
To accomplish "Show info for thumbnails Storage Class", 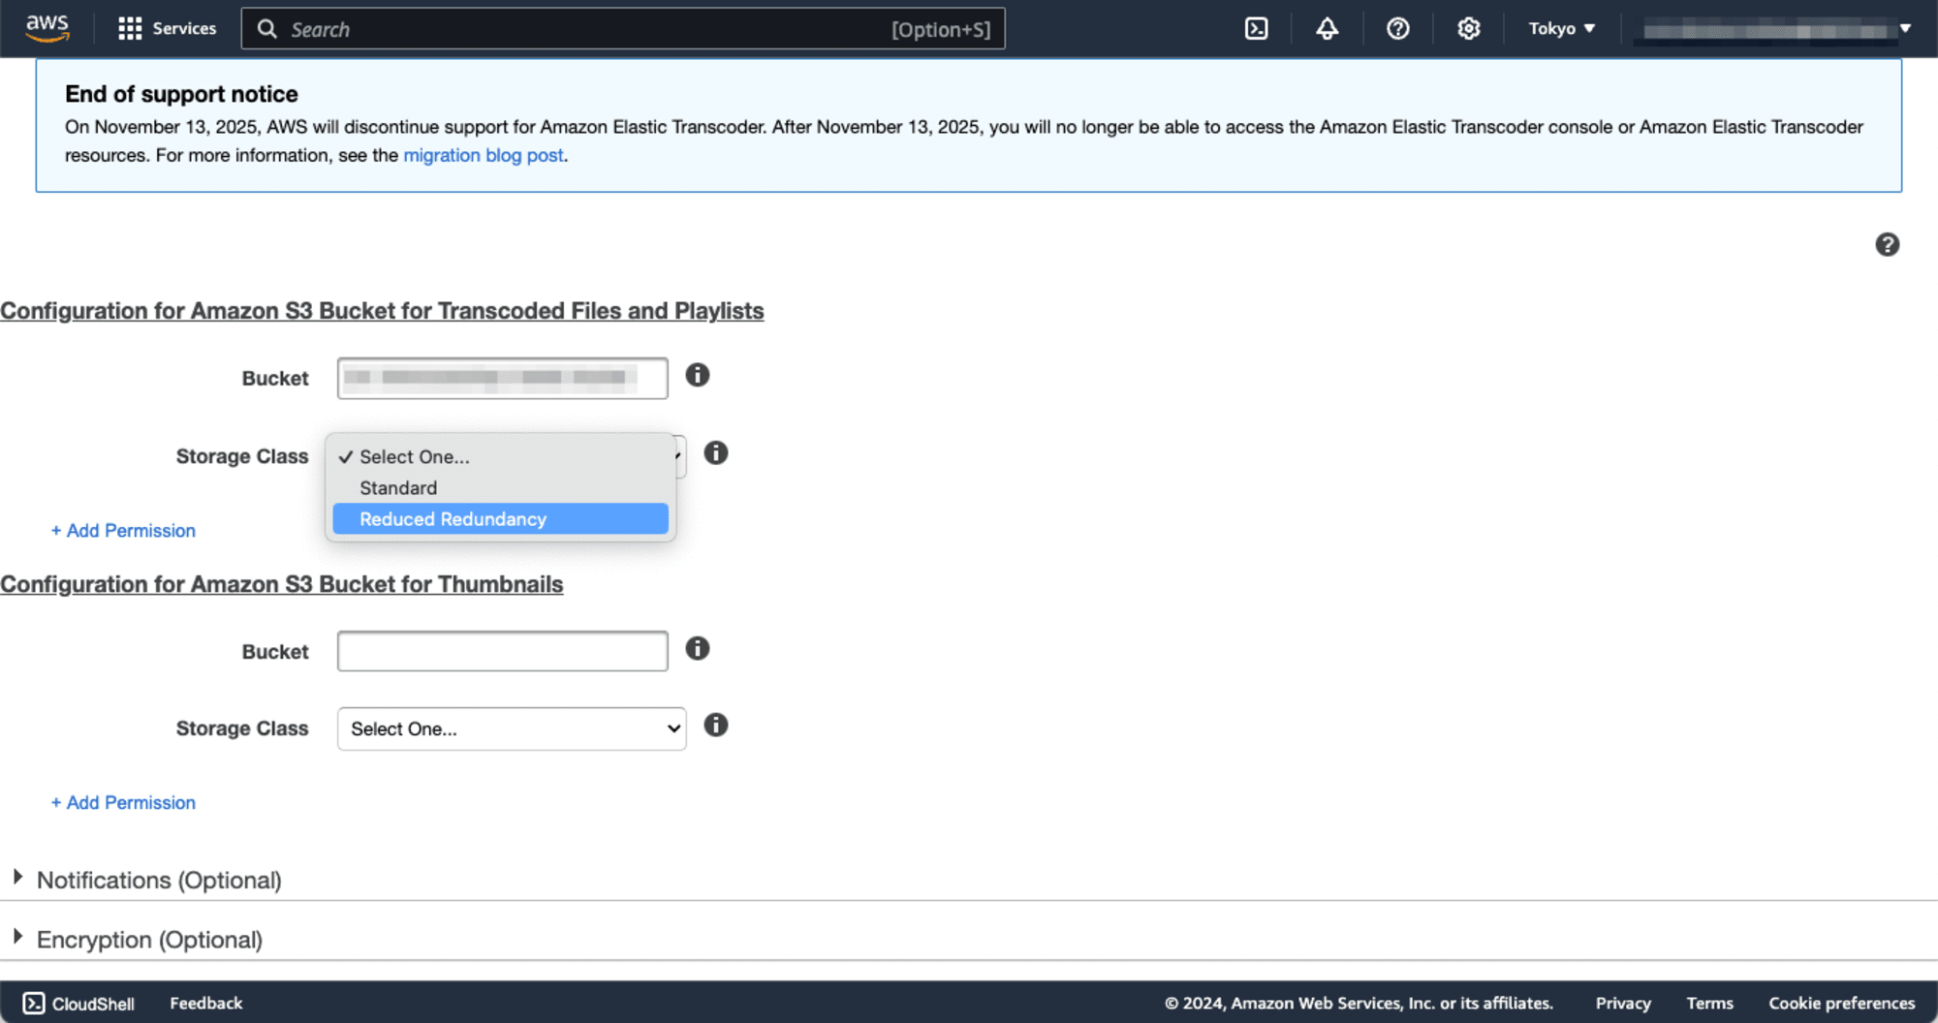I will pos(716,725).
